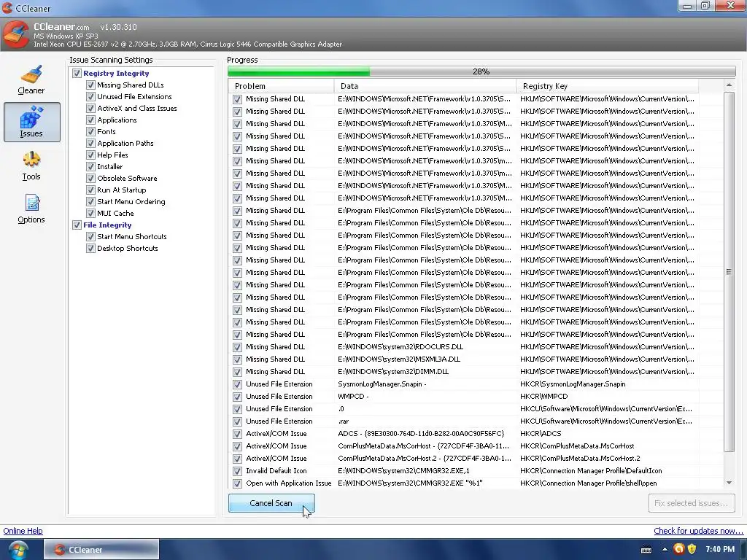
Task: Click the CCleaner title bar icon
Action: tap(7, 8)
